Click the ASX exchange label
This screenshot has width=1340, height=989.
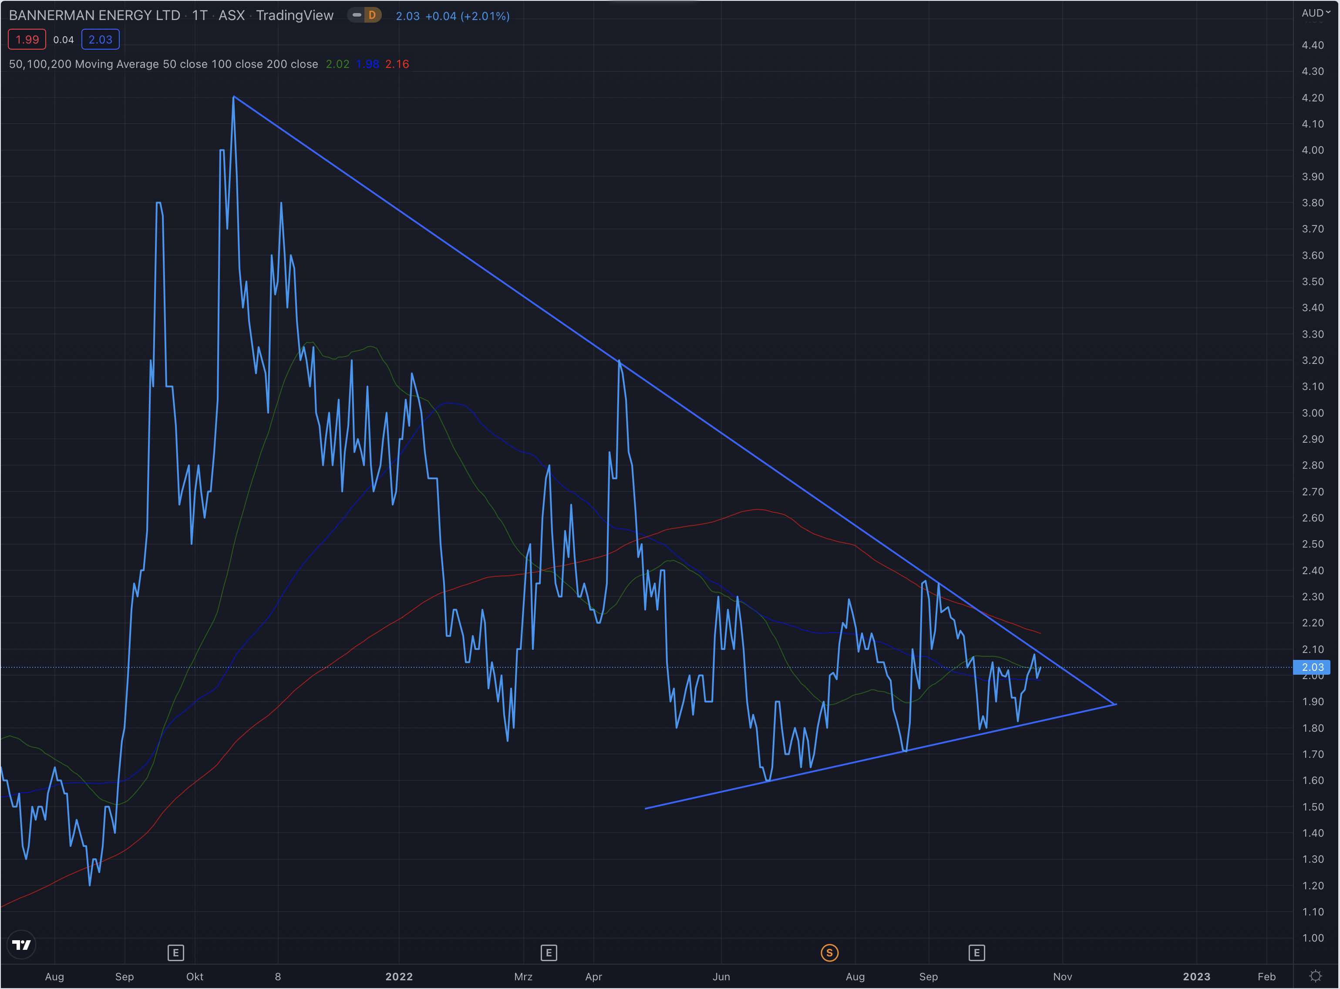[x=231, y=16]
